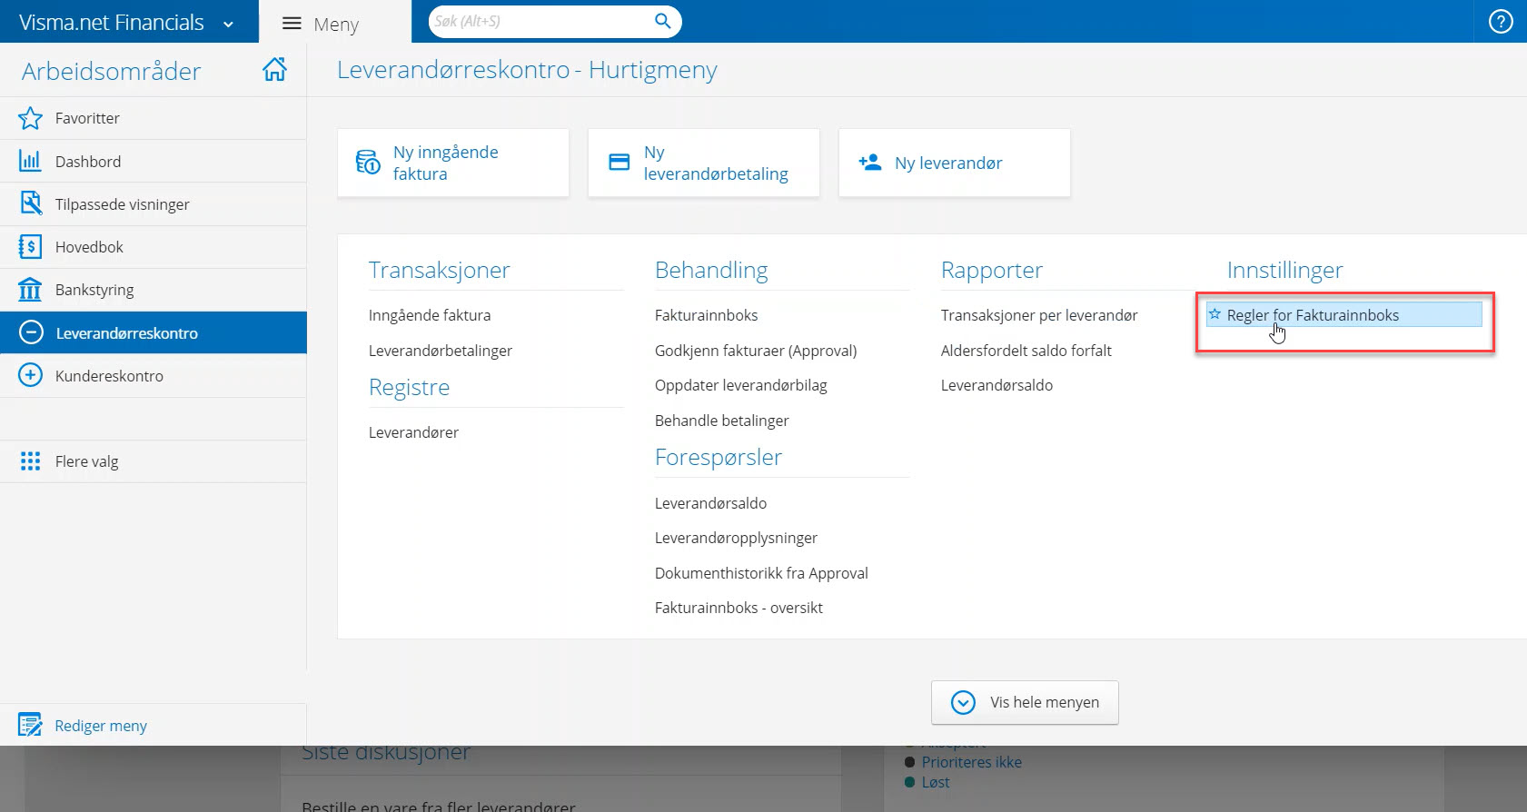Viewport: 1527px width, 812px height.
Task: Open Dokumenthistorikk fra Approval
Action: (x=761, y=573)
